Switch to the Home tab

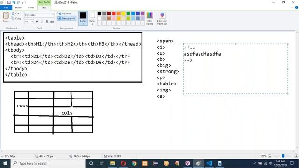pos(19,7)
